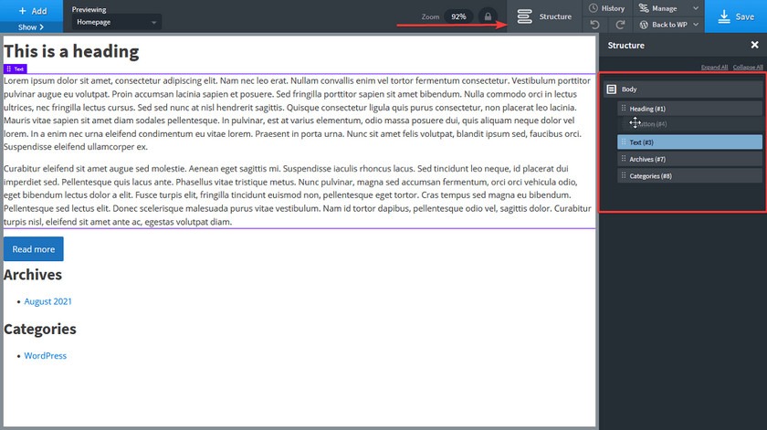This screenshot has width=767, height=430.
Task: Click the Body element icon in Structure
Action: 612,89
